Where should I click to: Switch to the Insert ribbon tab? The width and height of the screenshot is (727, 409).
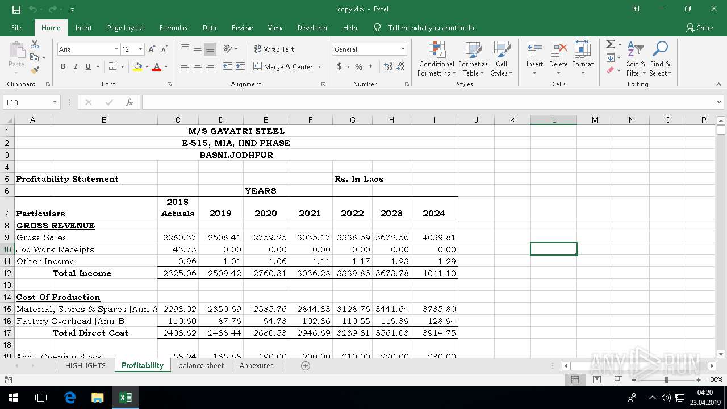coord(84,27)
